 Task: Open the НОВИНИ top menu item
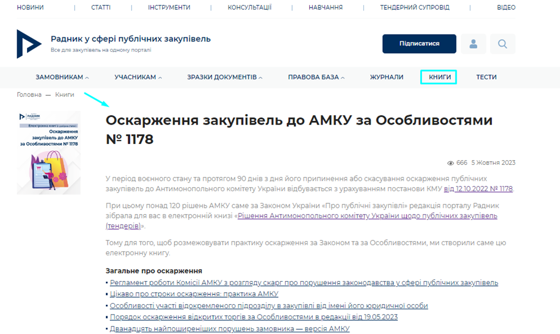(x=30, y=7)
